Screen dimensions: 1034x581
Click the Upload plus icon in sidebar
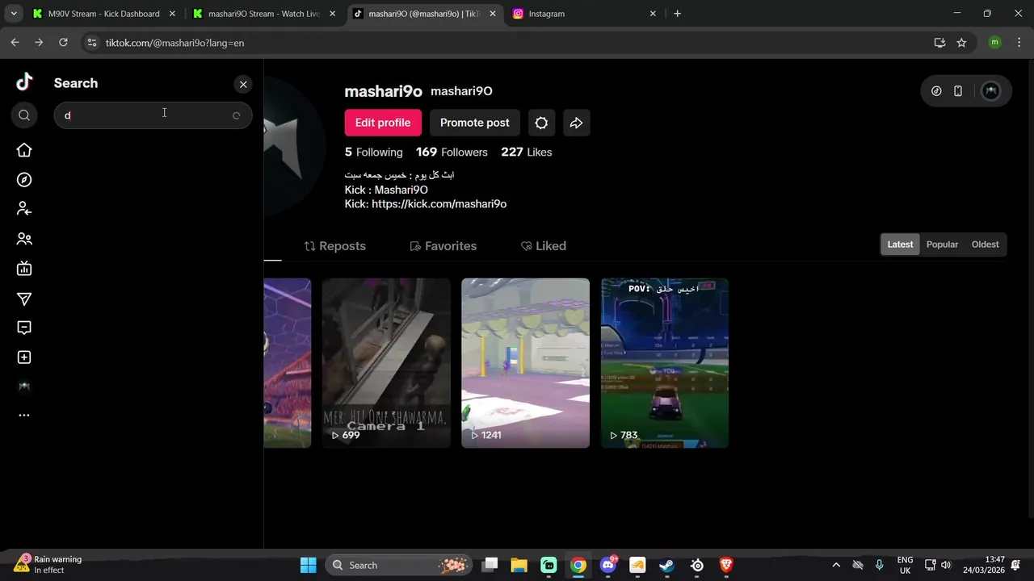point(24,357)
